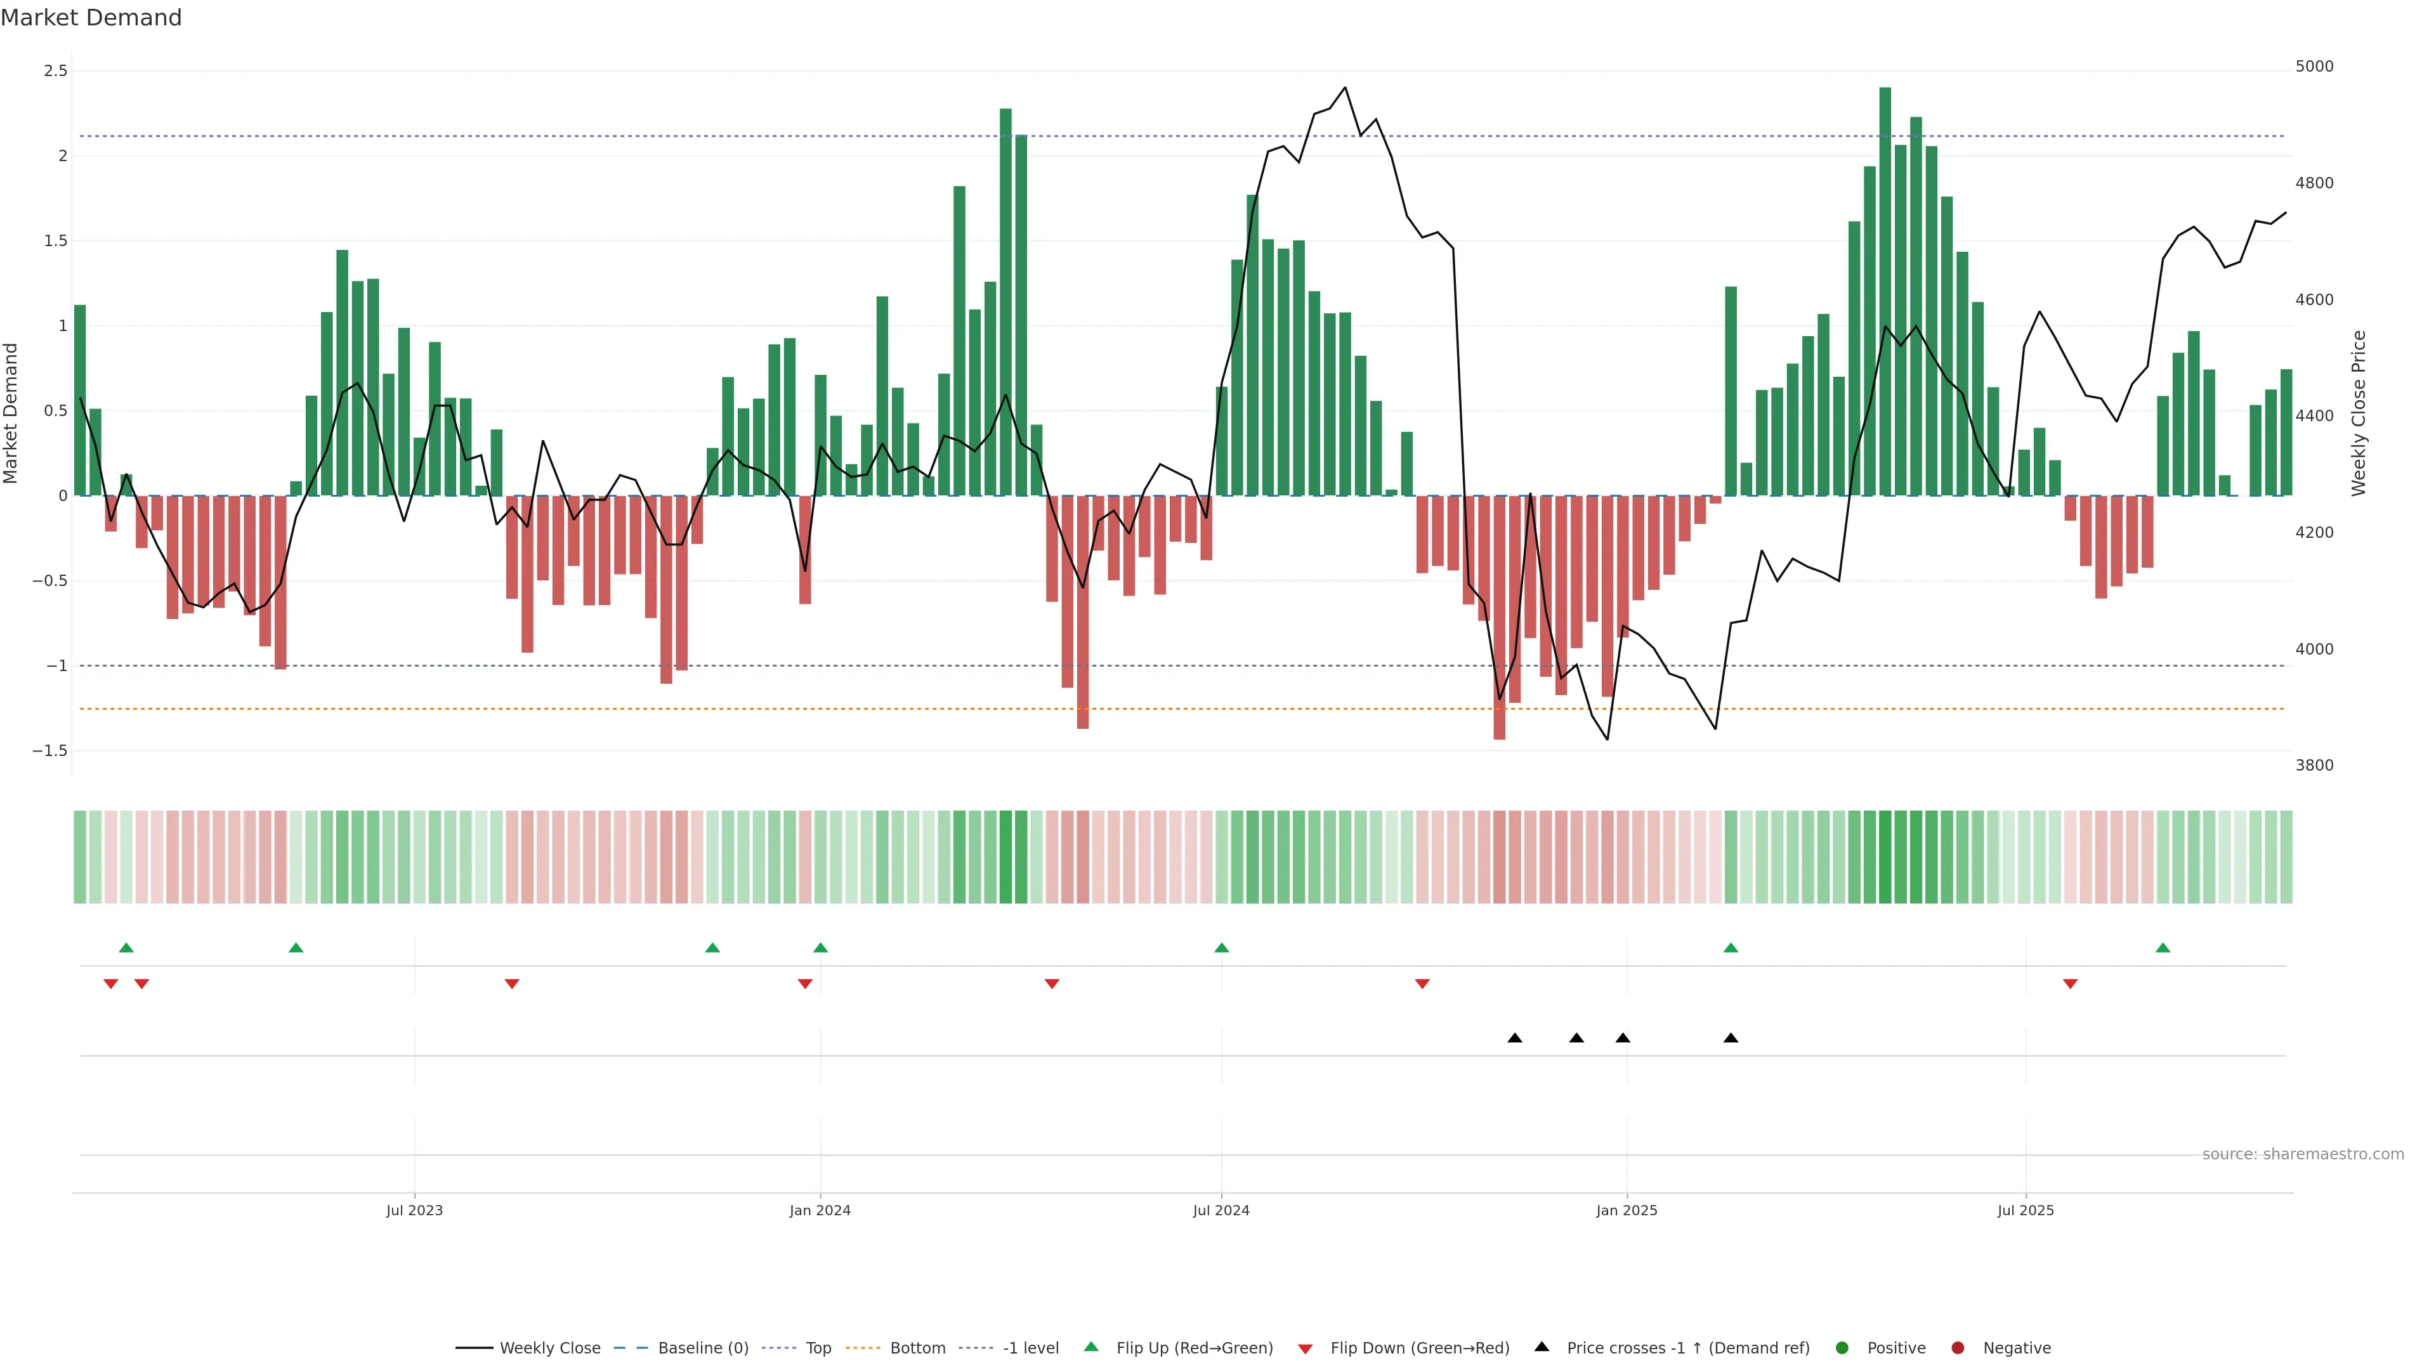Screen dimensions: 2436x1370
Task: Click Price crosses -1 black triangle legend
Action: [1542, 1347]
